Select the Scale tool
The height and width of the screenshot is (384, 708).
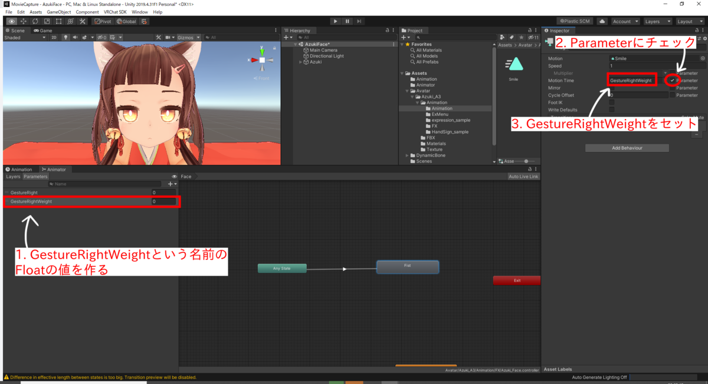[47, 21]
